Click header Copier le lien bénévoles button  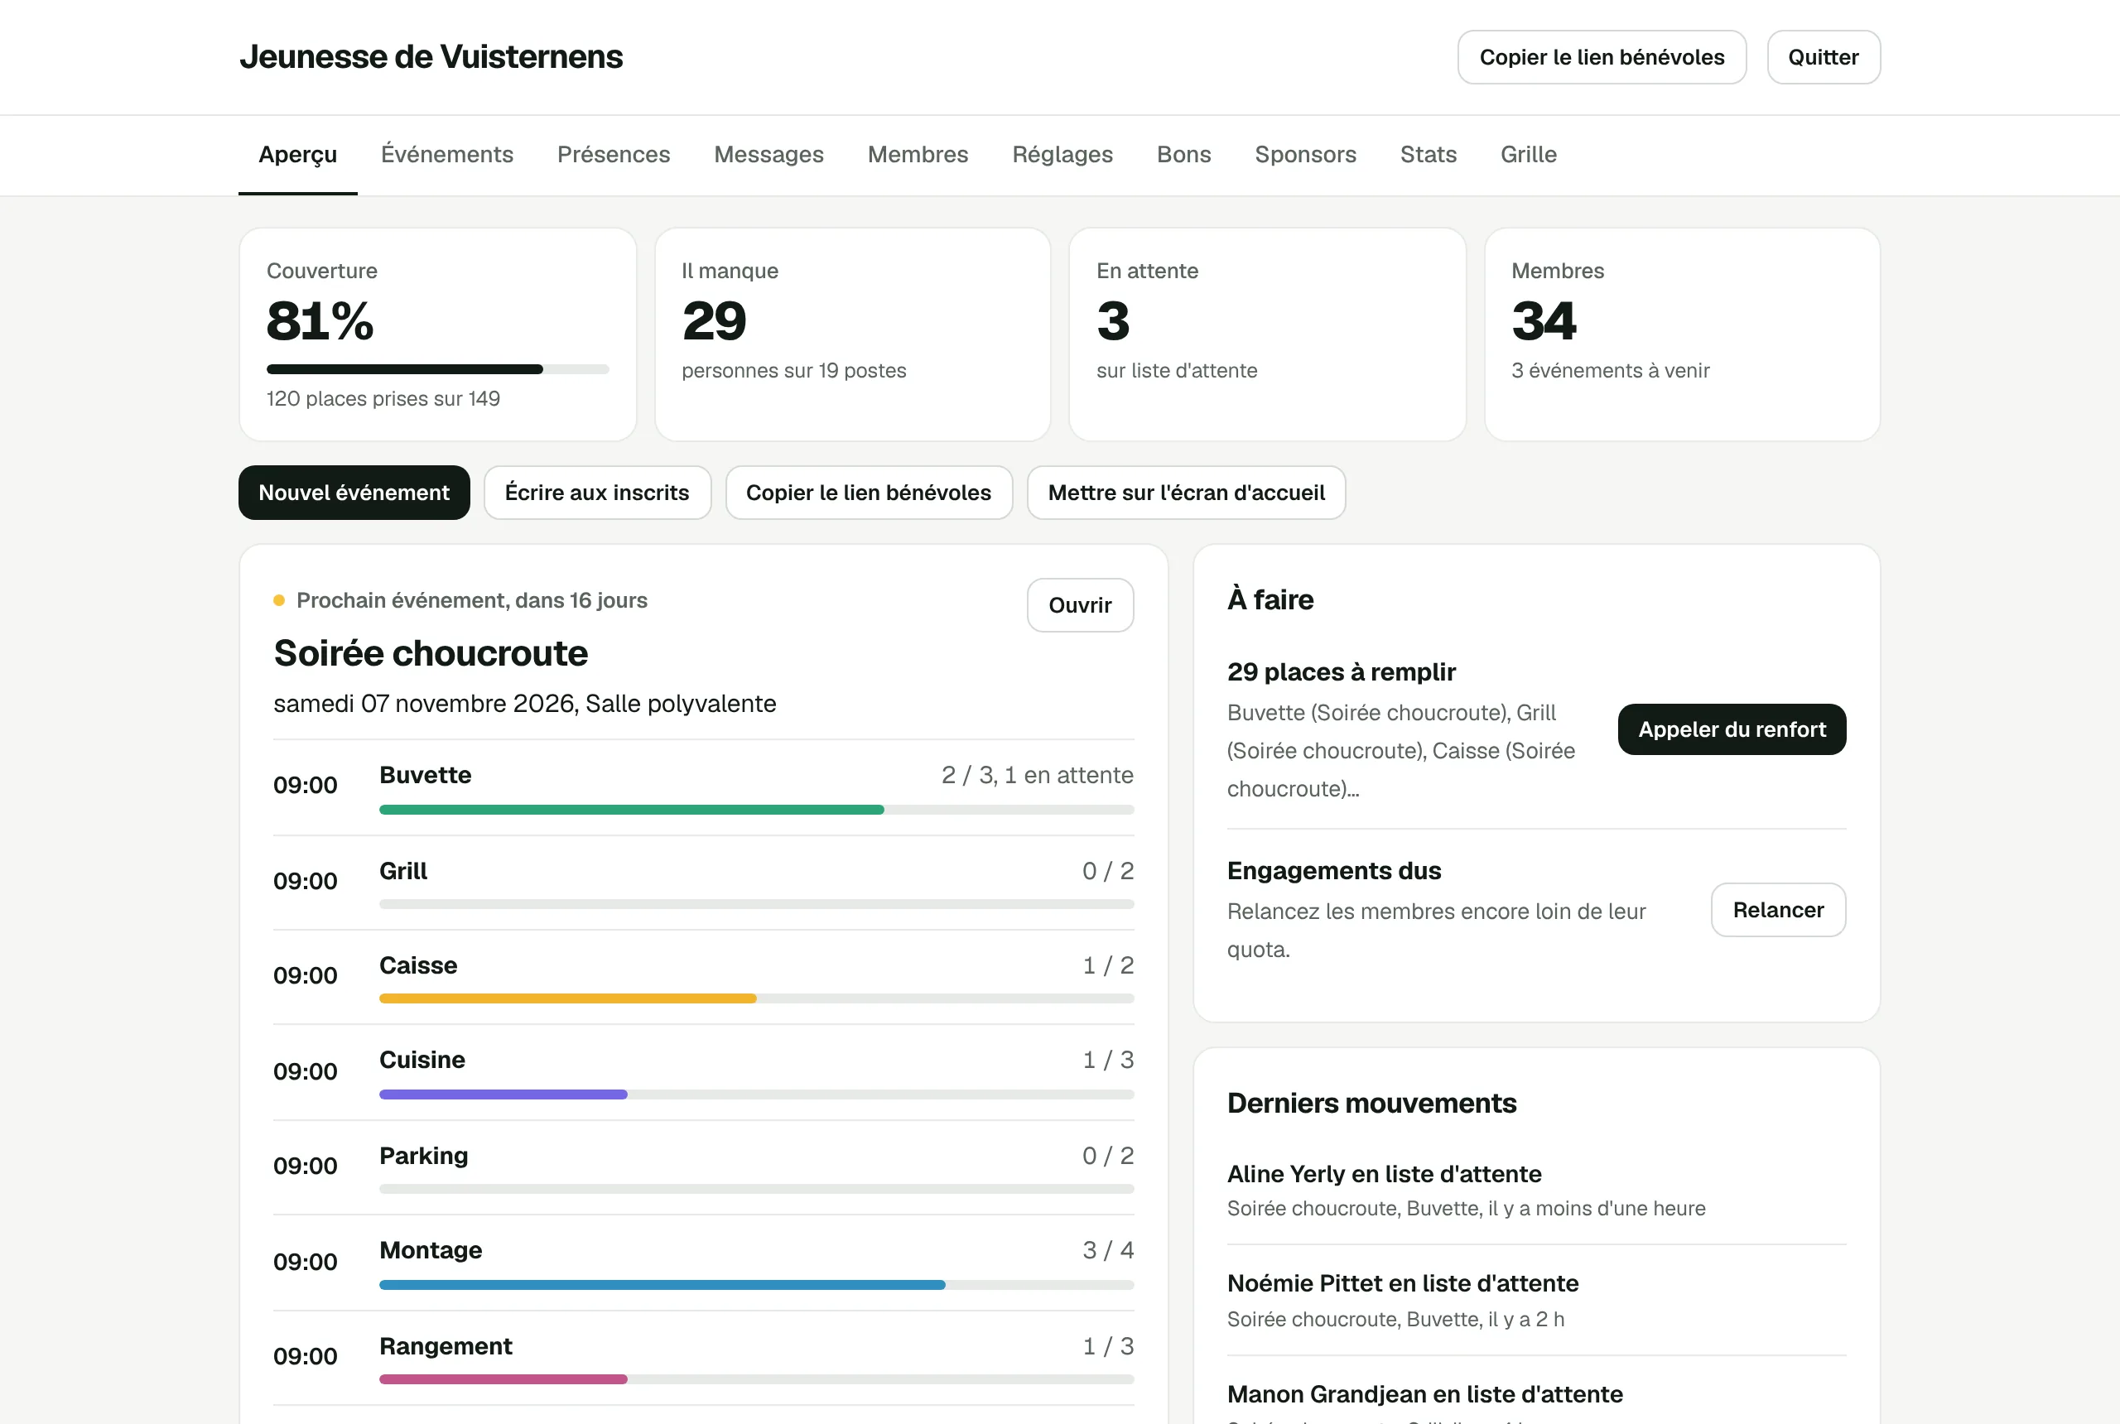click(x=1602, y=57)
